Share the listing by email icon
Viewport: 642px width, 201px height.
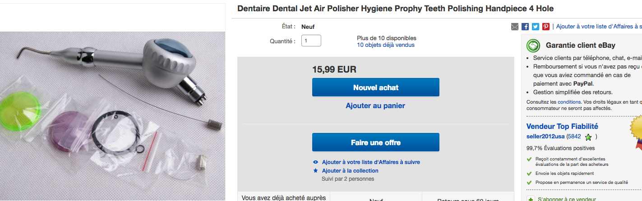coord(515,27)
